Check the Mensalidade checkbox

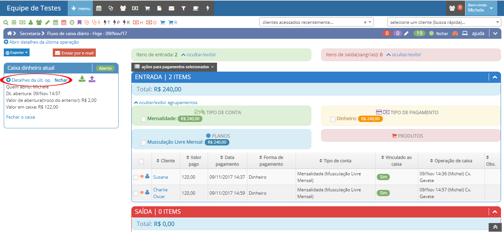pyautogui.click(x=143, y=119)
